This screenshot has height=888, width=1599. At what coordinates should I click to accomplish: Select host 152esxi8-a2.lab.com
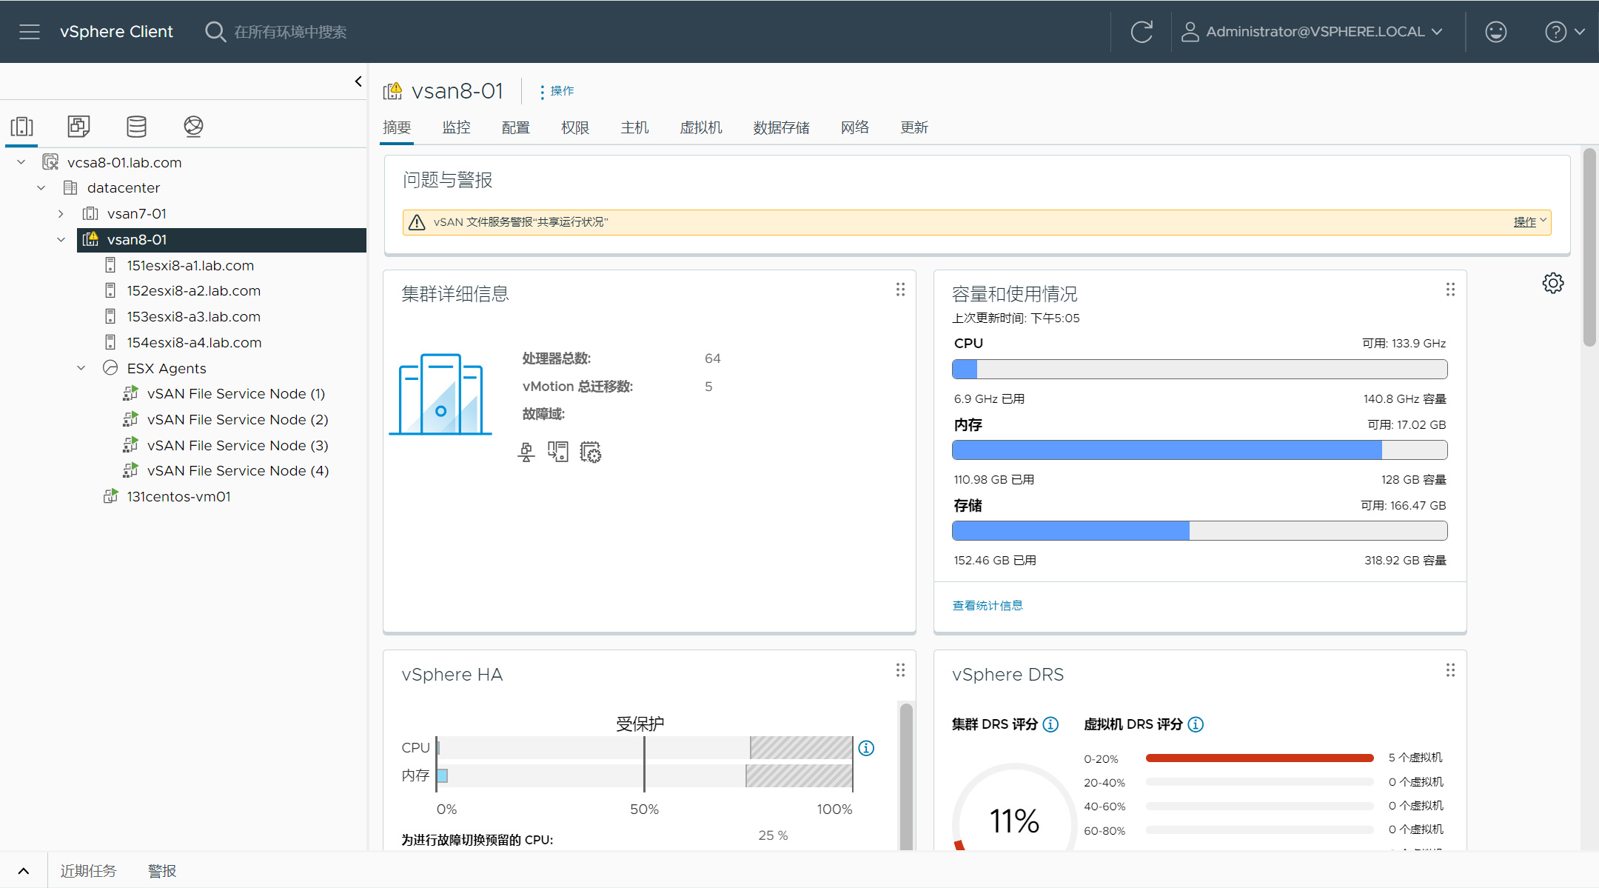(x=194, y=291)
